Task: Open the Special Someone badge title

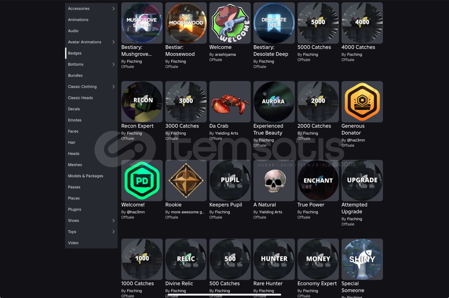Action: 353,287
